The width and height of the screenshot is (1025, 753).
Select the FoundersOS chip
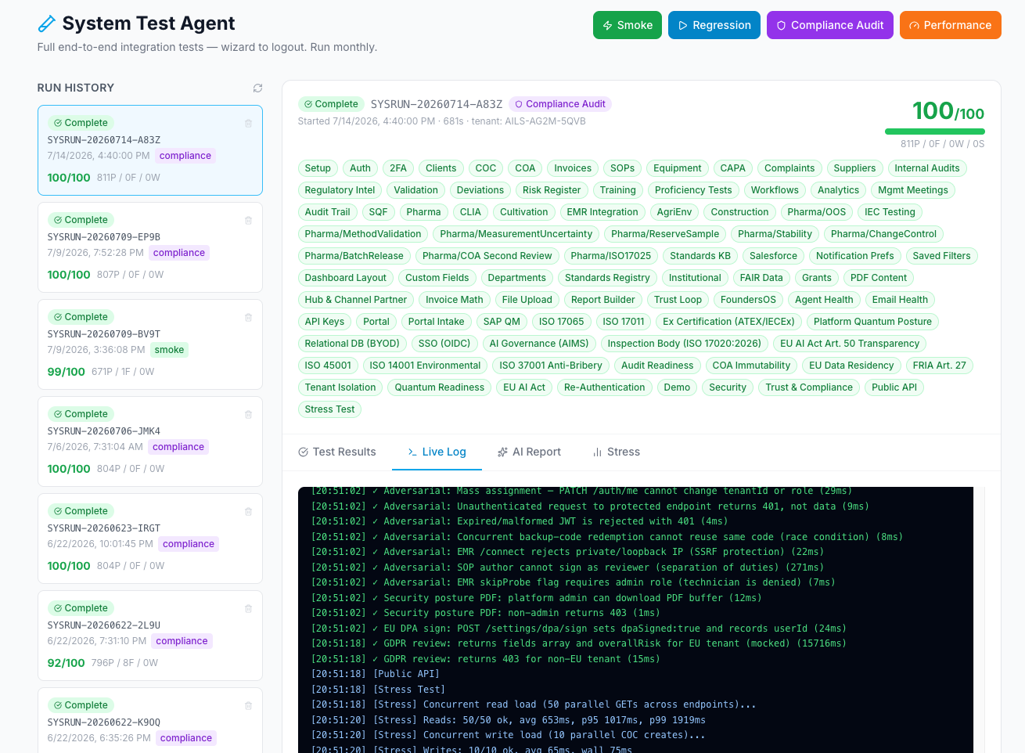point(748,300)
